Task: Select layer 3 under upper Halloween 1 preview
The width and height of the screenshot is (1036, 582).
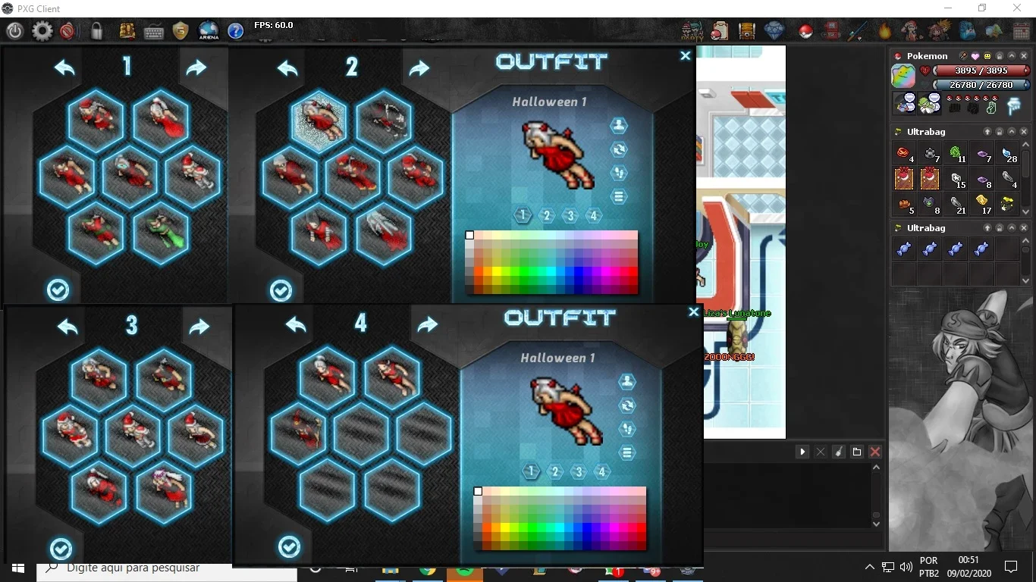Action: click(x=570, y=216)
